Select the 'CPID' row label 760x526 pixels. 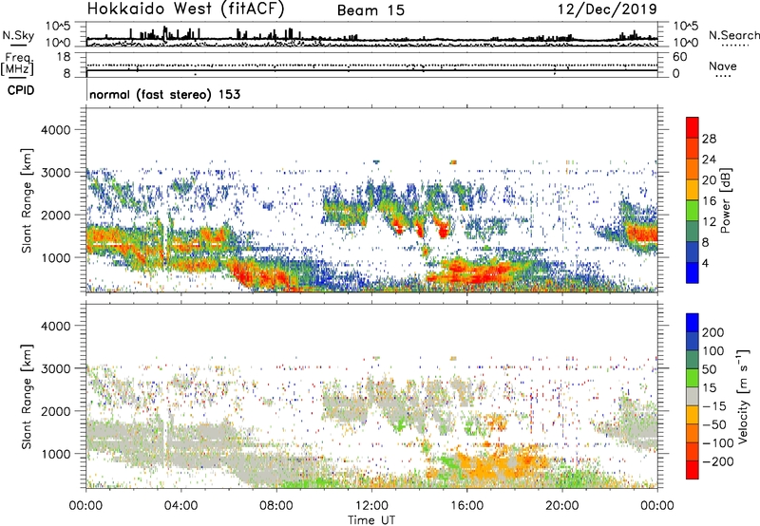pyautogui.click(x=21, y=90)
